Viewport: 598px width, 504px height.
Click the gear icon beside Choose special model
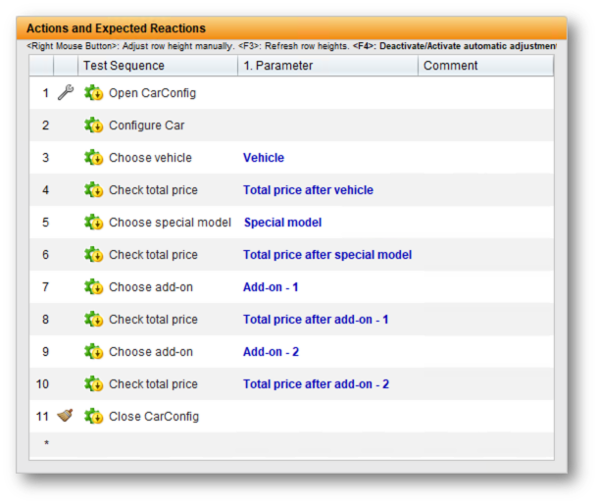(93, 222)
